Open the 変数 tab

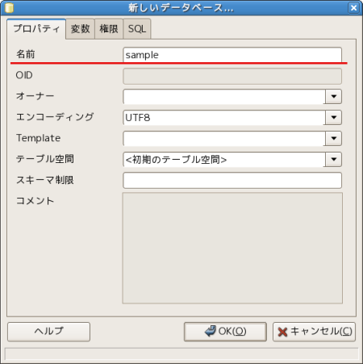point(80,29)
